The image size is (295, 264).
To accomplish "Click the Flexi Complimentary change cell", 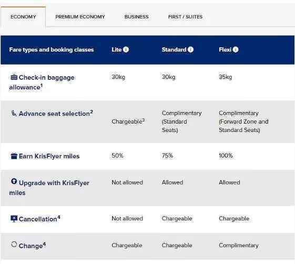I will pos(239,246).
